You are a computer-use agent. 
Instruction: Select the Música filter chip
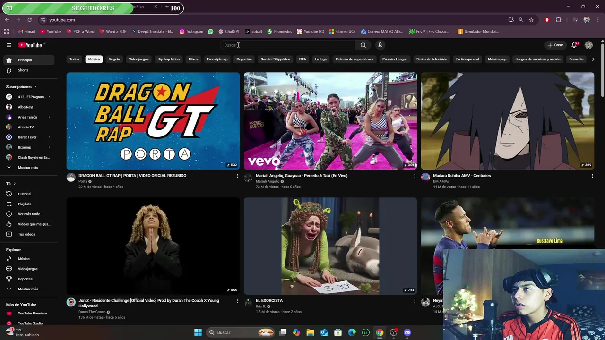click(94, 59)
